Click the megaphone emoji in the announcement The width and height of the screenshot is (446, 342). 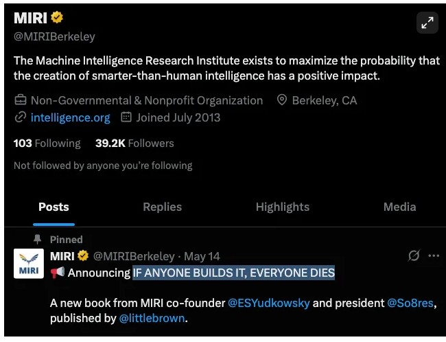pyautogui.click(x=57, y=273)
